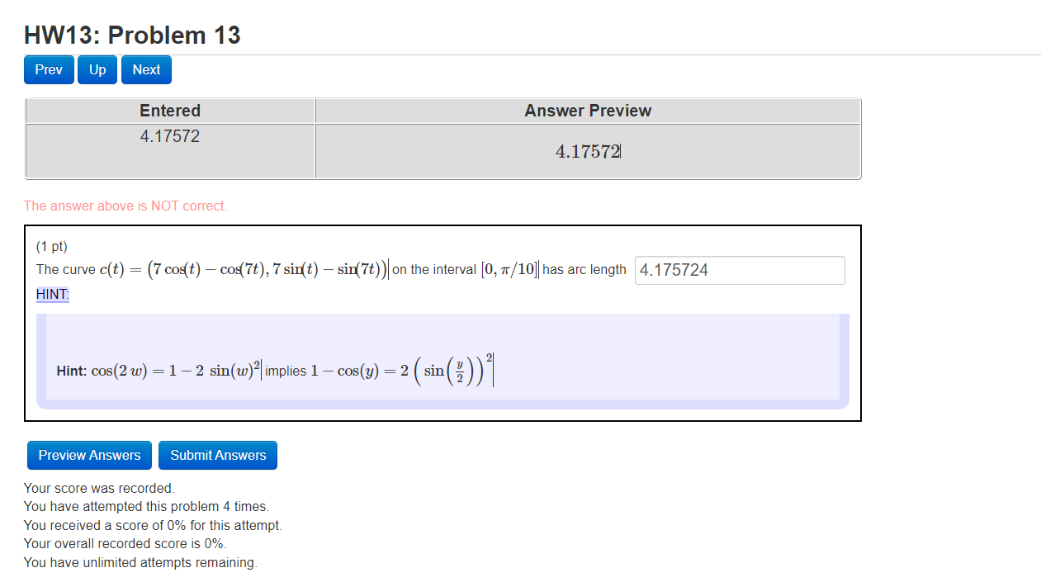Select the entered value 4.175724 for editing
The width and height of the screenshot is (1041, 582).
click(739, 270)
